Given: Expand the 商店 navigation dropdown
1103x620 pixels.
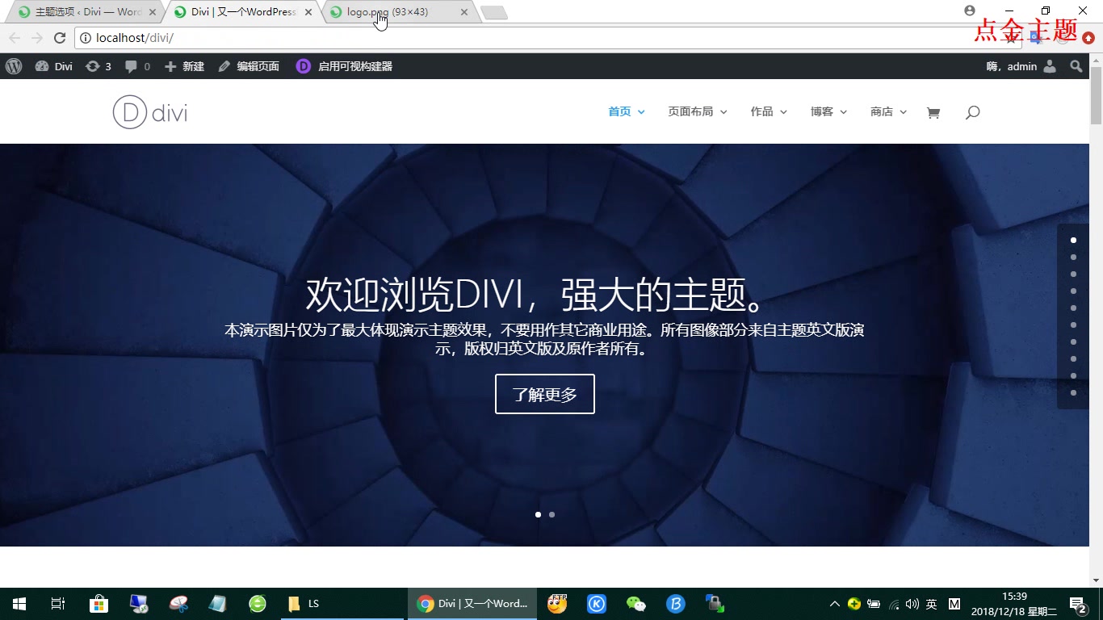Looking at the screenshot, I should (x=888, y=111).
